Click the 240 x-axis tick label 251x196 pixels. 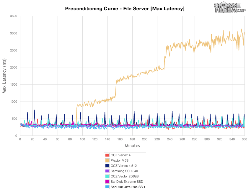170,139
